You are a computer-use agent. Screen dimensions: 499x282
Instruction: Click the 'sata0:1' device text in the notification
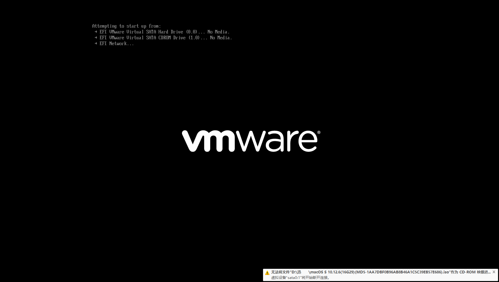294,277
